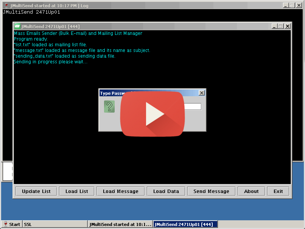
Task: Click the log window's title bar icon
Action: coord(6,5)
